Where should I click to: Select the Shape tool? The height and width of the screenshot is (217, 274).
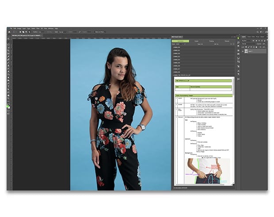(8, 92)
